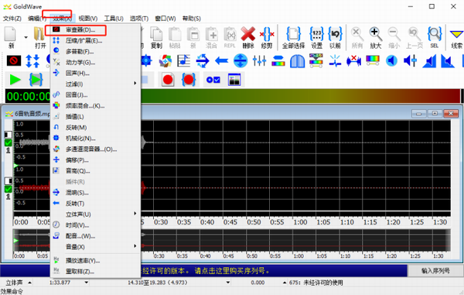
Task: Click the control window layout icon
Action: point(234,80)
